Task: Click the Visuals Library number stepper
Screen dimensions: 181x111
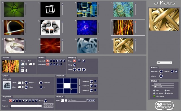Action: tap(26, 64)
